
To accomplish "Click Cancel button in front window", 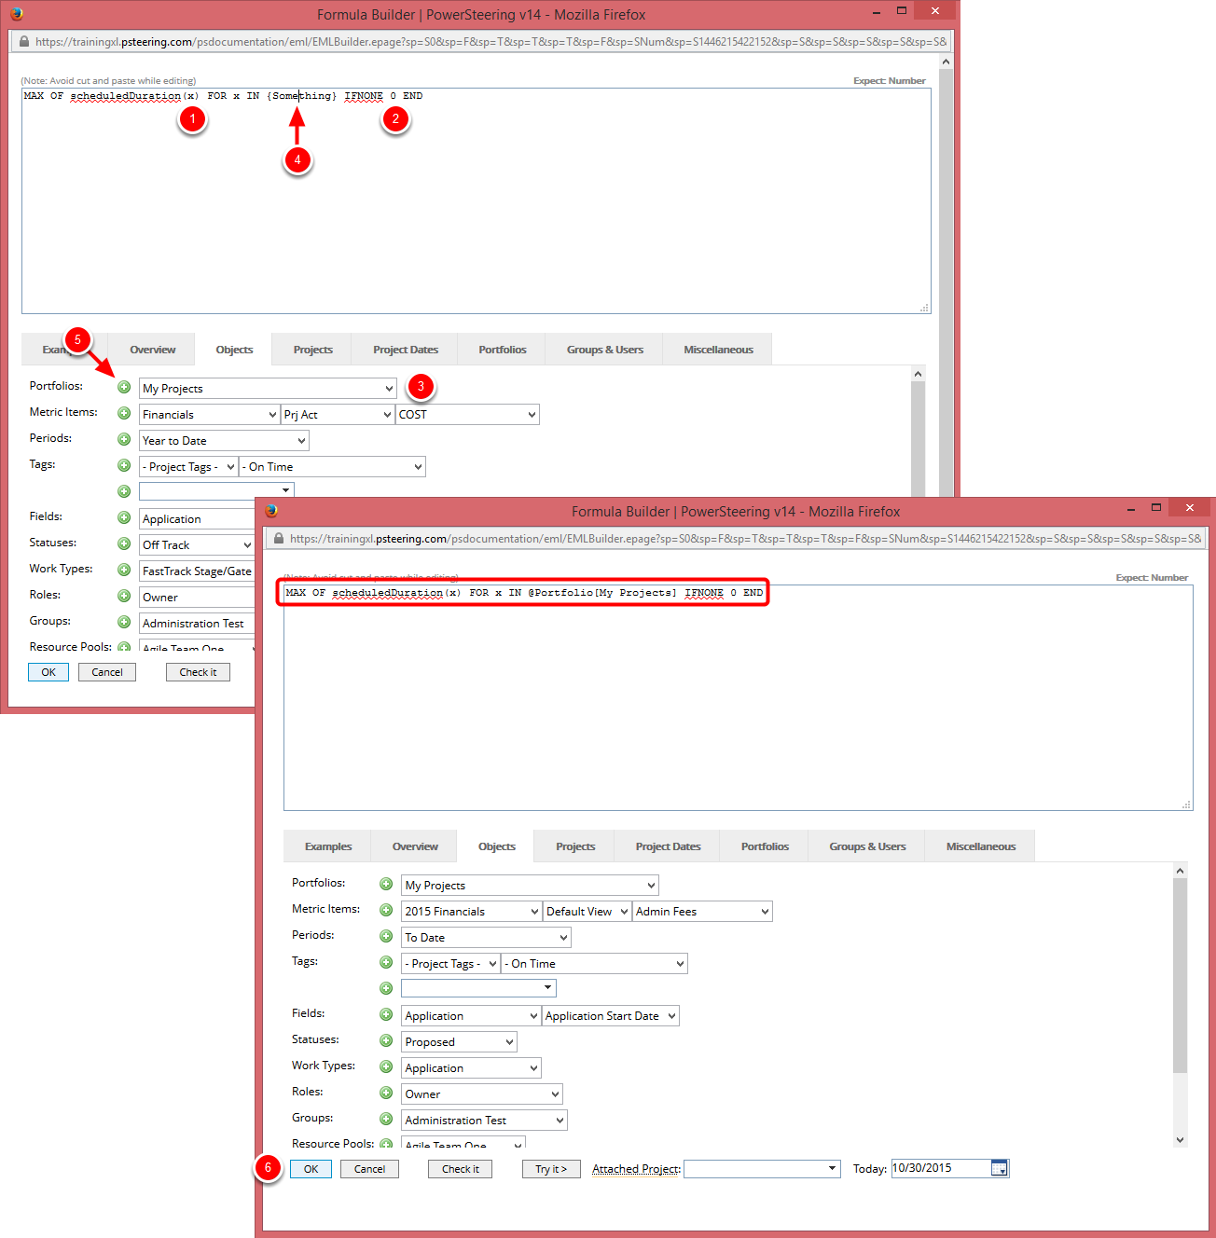I will (x=369, y=1169).
